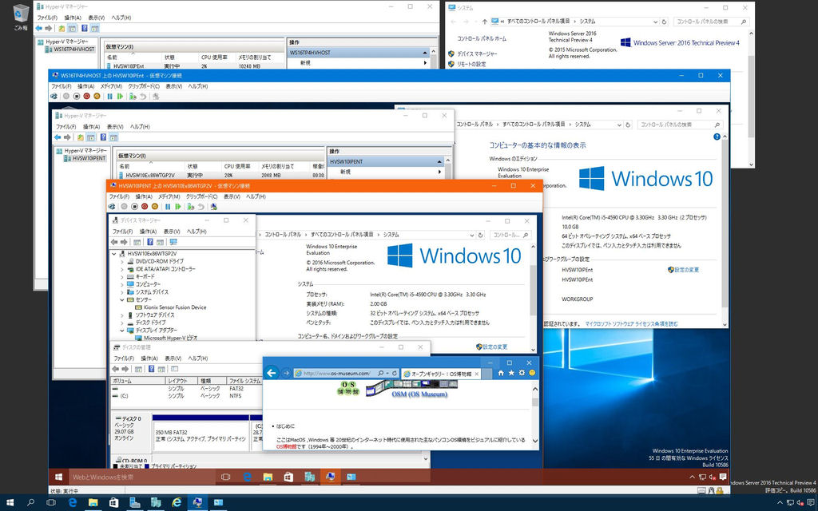Click リモートの設定 link in host システム window
Image resolution: width=818 pixels, height=511 pixels.
click(x=471, y=64)
